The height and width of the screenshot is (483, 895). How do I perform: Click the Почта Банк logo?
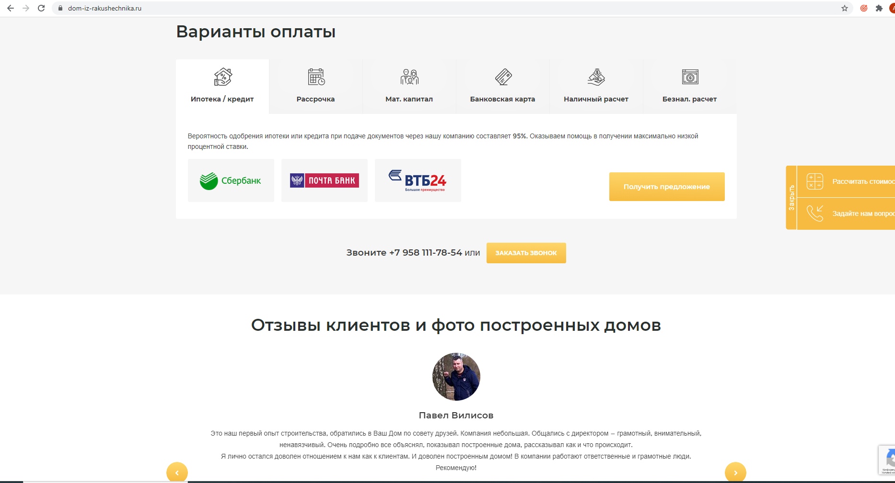point(325,180)
